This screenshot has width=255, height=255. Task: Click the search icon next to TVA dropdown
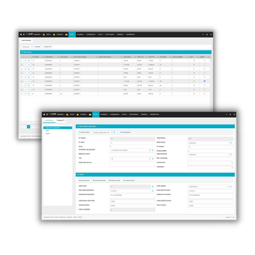pos(153,159)
